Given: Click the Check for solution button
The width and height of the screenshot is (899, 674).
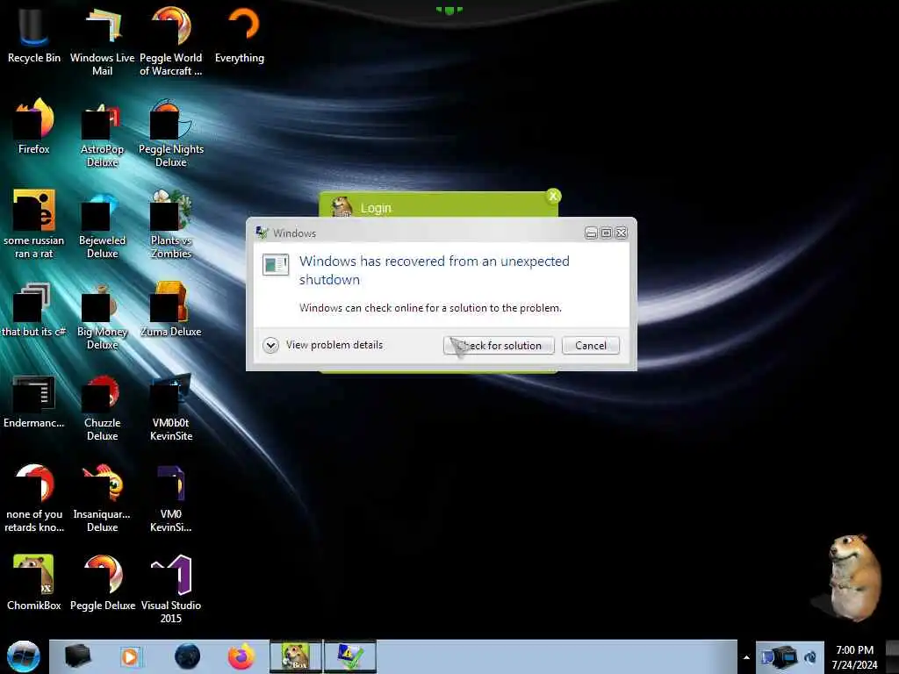Looking at the screenshot, I should click(499, 346).
